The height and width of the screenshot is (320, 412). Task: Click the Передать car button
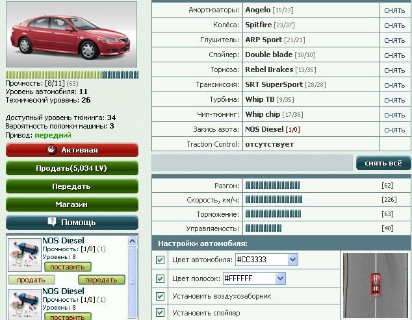72,186
